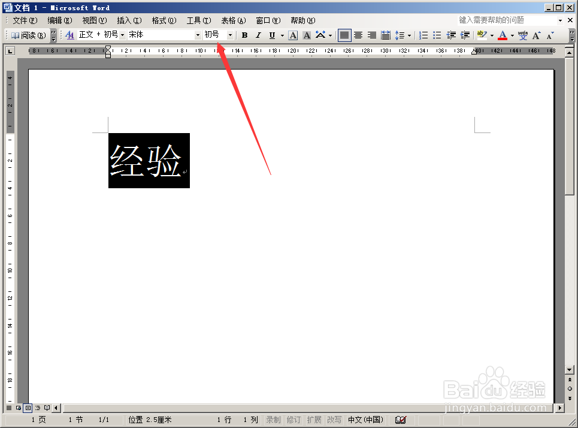This screenshot has height=428, width=578.
Task: Select justify alignment
Action: coord(344,35)
